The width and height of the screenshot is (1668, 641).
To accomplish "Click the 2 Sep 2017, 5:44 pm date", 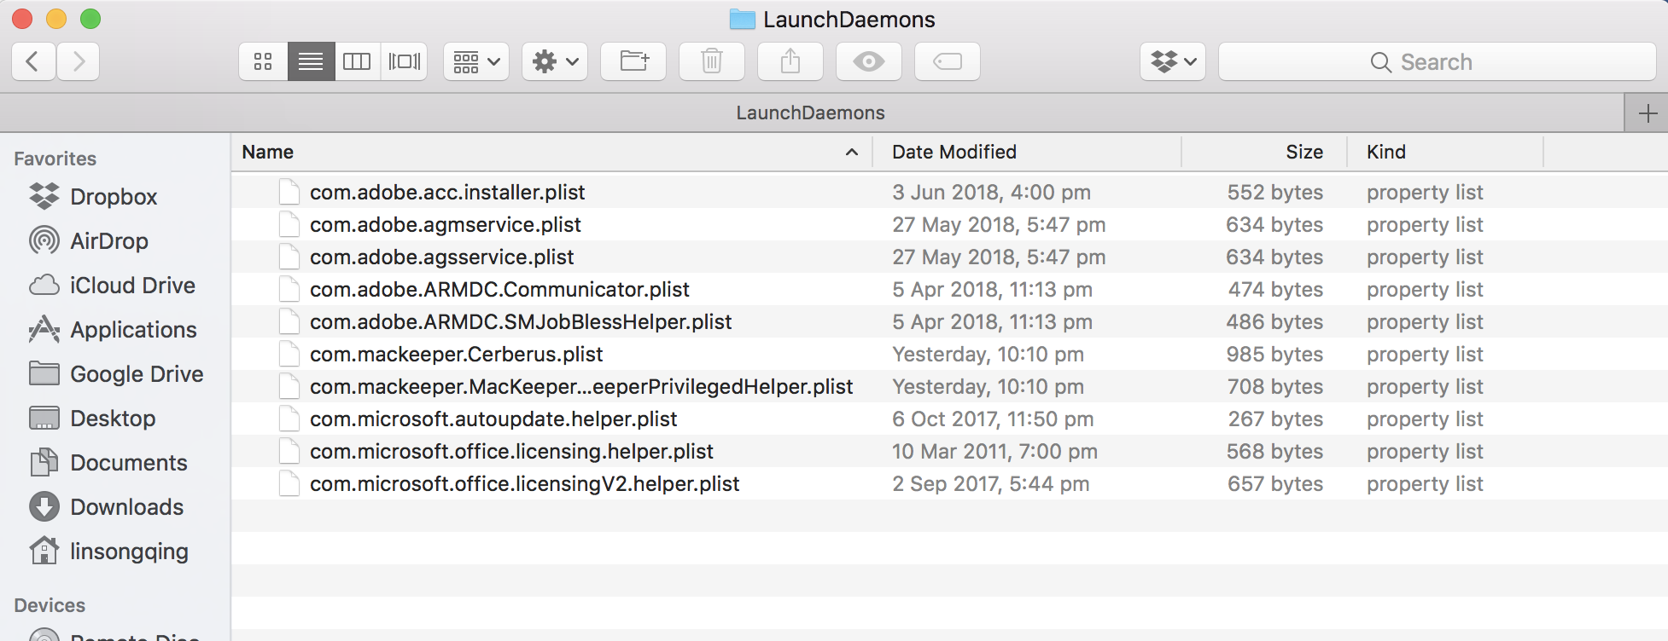I will 990,483.
